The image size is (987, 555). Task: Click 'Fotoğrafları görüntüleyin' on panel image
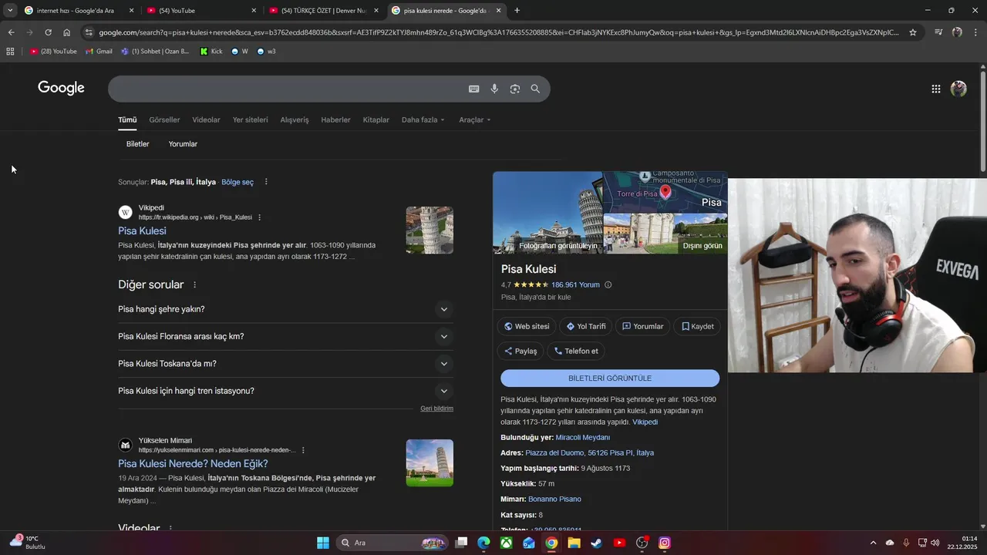pos(558,246)
